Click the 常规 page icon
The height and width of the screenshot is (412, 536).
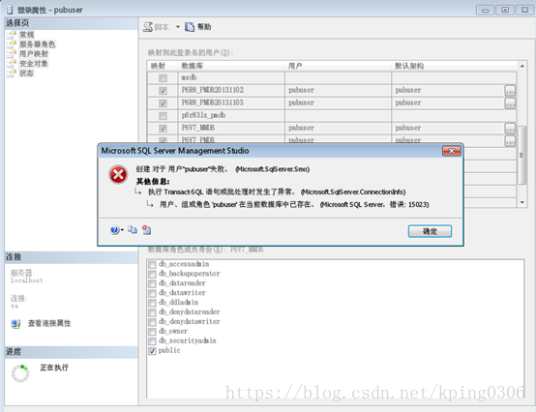[x=12, y=35]
